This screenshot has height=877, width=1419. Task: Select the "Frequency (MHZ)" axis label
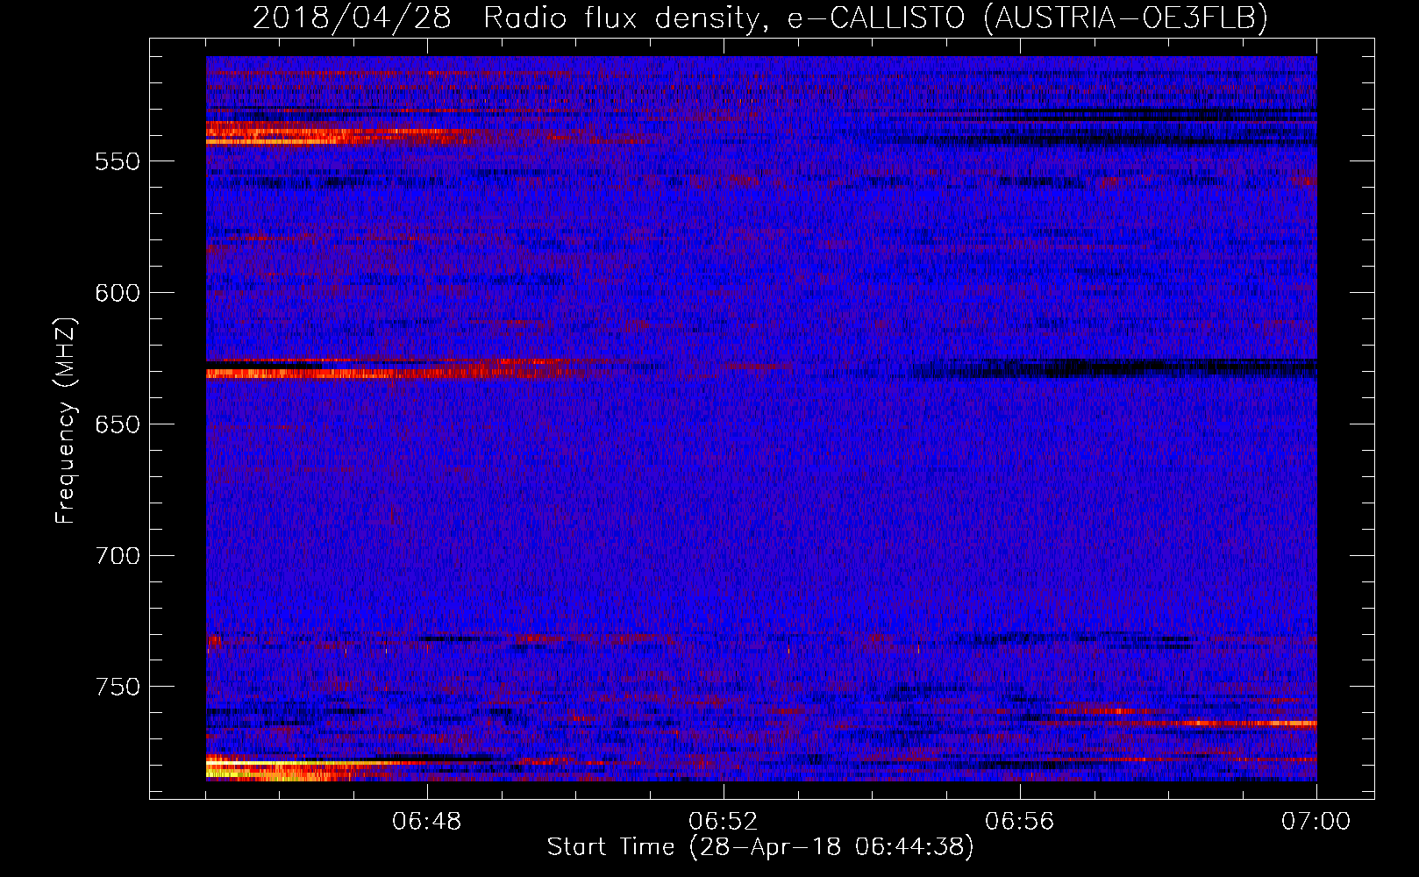[66, 420]
